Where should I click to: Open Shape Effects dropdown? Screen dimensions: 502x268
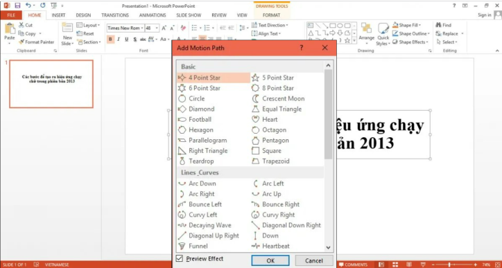click(410, 42)
